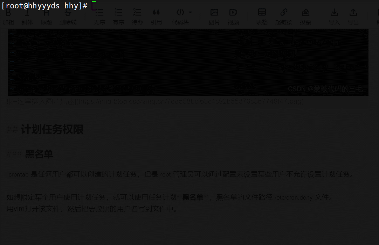Click the /etc/cron.deny path text
Viewport: 379px width, 245px height.
294,197
